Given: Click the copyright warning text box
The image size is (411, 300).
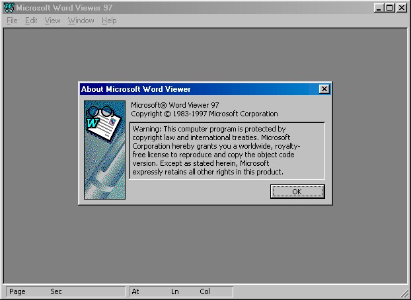Looking at the screenshot, I should click(227, 151).
